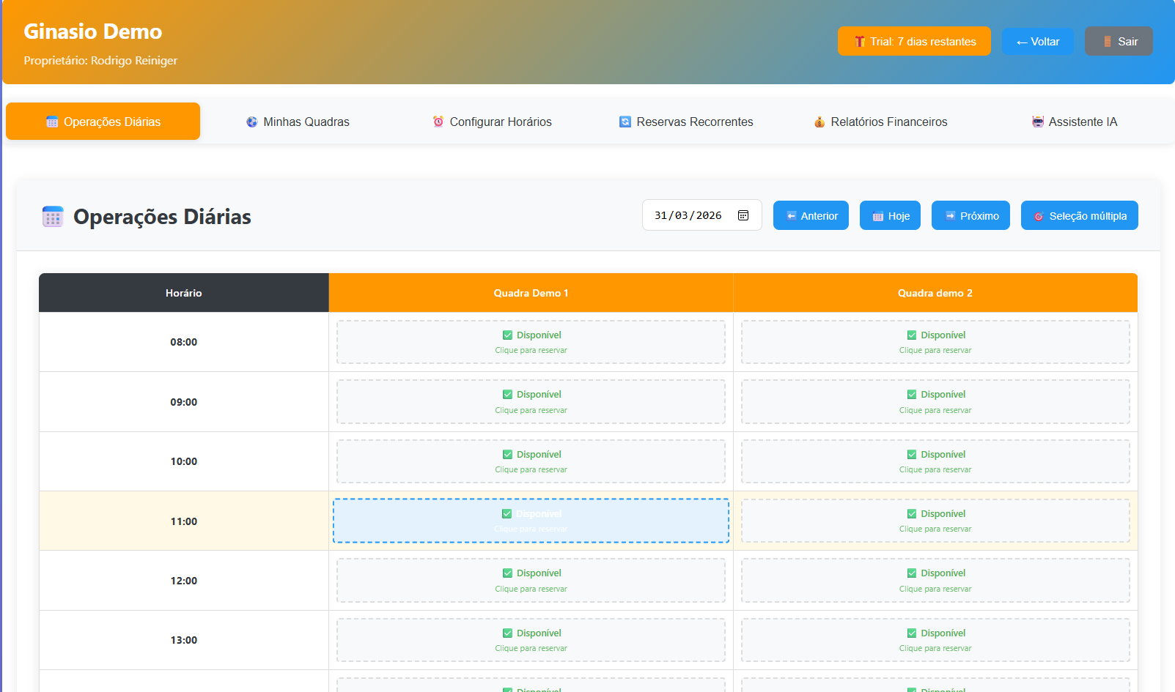
Task: Click the globe icon beside Minhas Quadras
Action: pyautogui.click(x=251, y=122)
